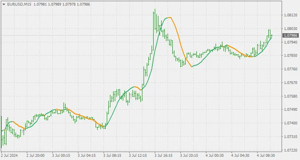Select the 3 Jul 08:15 time label
Screen dimensions: 300x160
112,155
